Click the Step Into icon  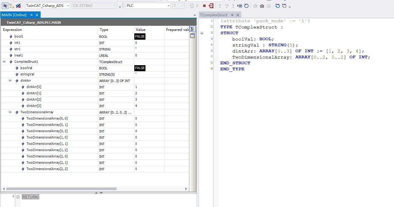pos(220,6)
